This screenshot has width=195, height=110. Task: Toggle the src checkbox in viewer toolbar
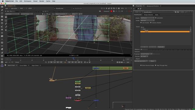point(43,14)
